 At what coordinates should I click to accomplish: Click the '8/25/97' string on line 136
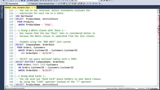tap(47, 70)
